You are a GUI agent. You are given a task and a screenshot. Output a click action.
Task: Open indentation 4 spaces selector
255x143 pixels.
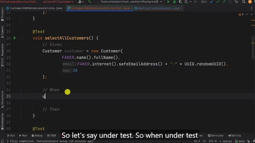click(x=226, y=141)
